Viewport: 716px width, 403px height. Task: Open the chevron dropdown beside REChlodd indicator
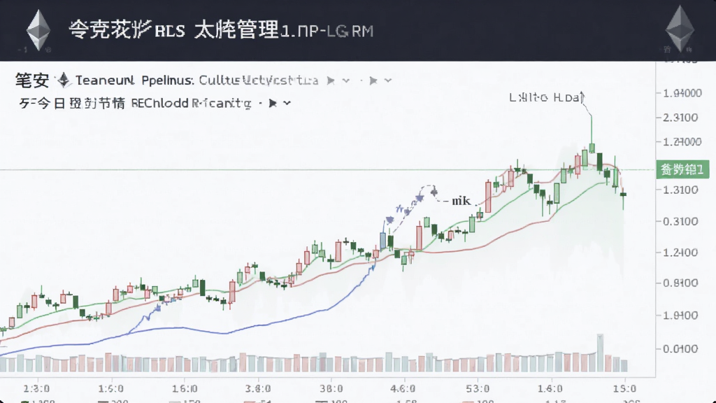[287, 104]
